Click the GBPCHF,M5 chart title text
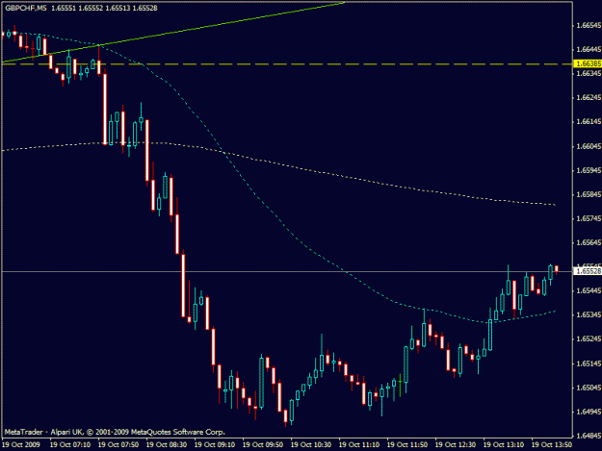The height and width of the screenshot is (451, 602). click(x=26, y=8)
